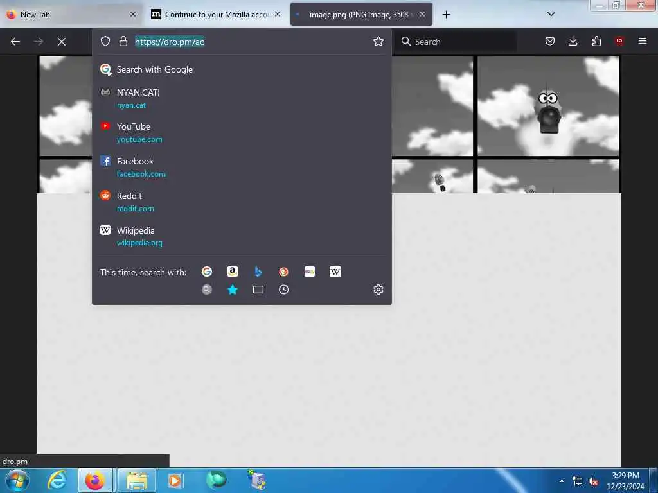The height and width of the screenshot is (493, 658).
Task: Expand the list all tabs chevron
Action: tap(551, 14)
